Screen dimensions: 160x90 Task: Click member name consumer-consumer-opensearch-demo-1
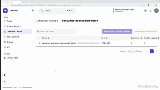pos(60,43)
